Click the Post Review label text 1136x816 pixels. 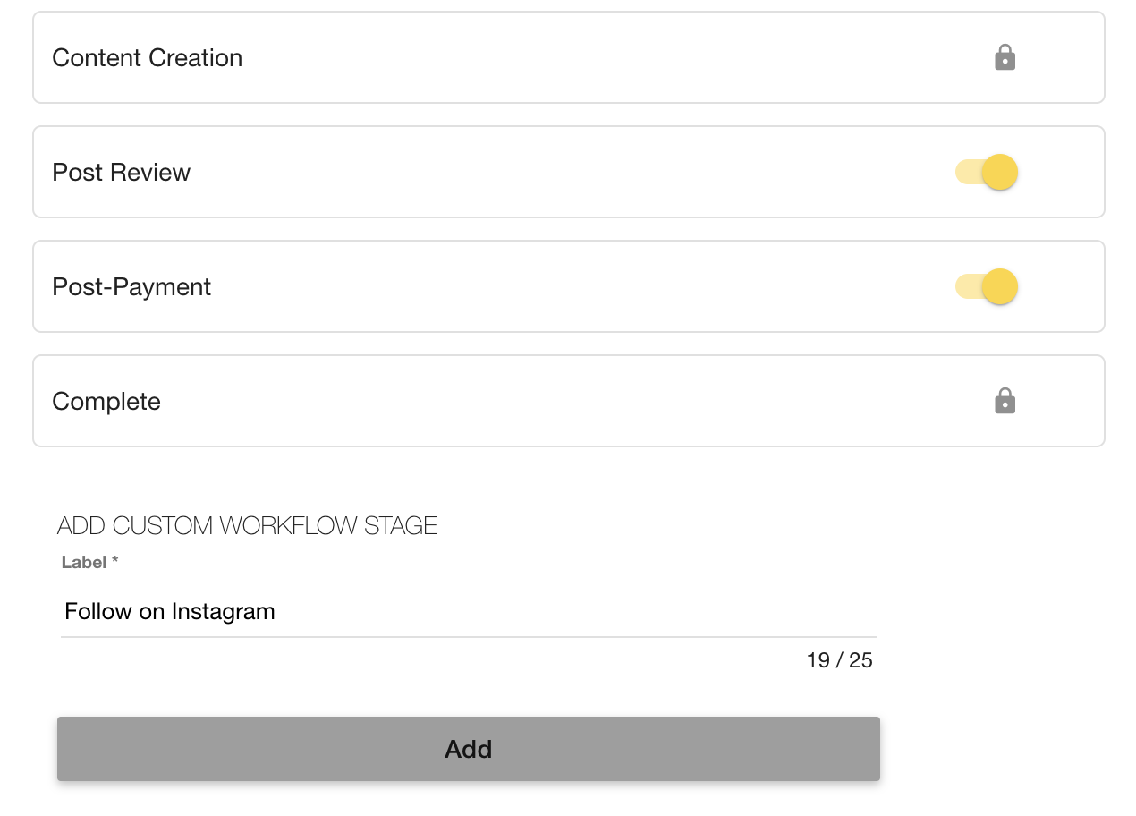122,172
